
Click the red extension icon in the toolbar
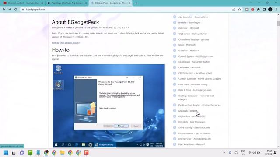coord(252,10)
